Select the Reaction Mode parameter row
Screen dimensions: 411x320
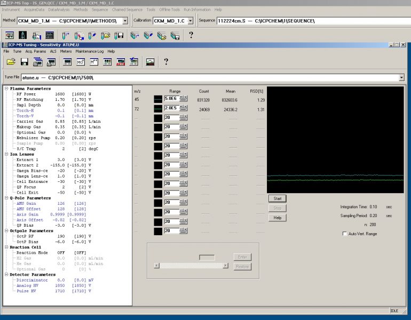click(x=51, y=253)
